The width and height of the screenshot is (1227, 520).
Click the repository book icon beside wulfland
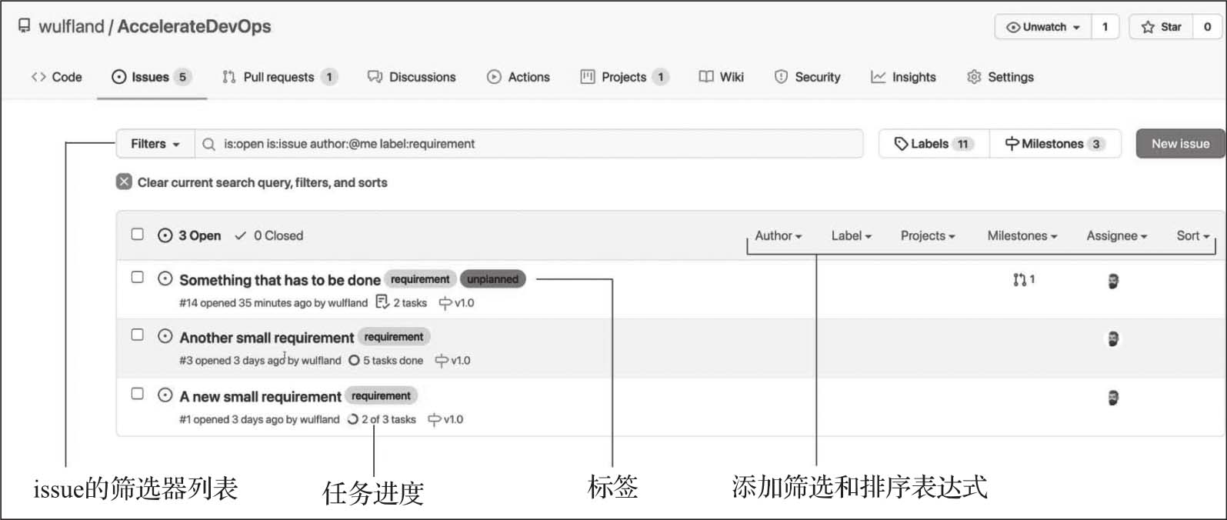click(25, 26)
